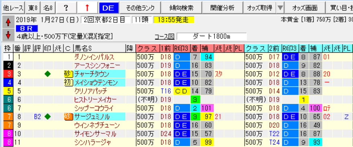Open help with the question mark button
Viewport: 353px width, 147px height.
(x=66, y=8)
